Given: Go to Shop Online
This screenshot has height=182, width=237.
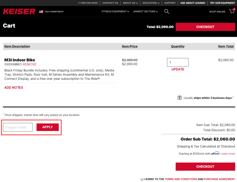Looking at the screenshot, I should coord(217,12).
